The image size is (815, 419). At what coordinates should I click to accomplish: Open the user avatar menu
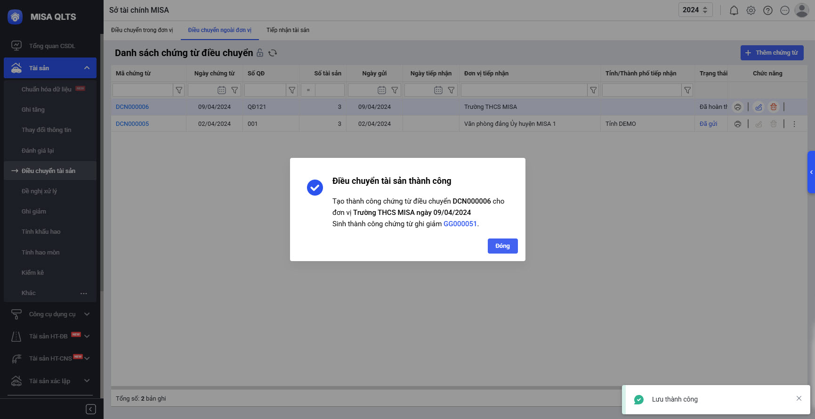(801, 10)
